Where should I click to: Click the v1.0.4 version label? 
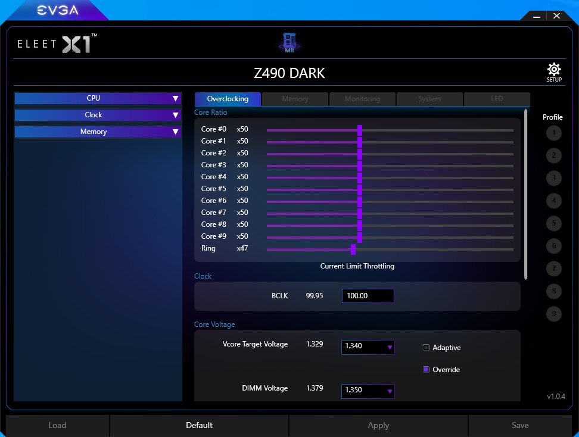(556, 397)
